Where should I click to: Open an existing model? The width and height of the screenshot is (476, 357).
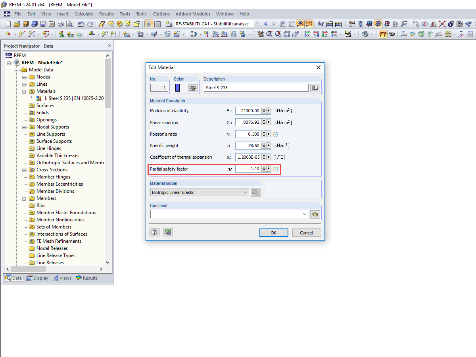click(17, 24)
